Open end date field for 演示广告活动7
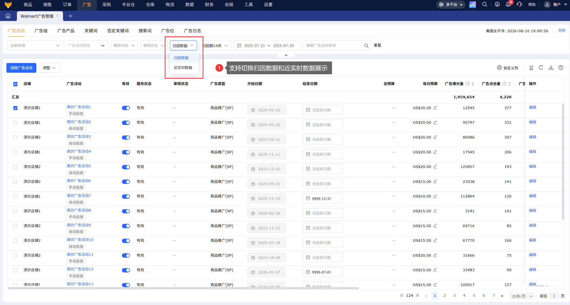Image resolution: width=570 pixels, height=305 pixels. pyautogui.click(x=323, y=198)
